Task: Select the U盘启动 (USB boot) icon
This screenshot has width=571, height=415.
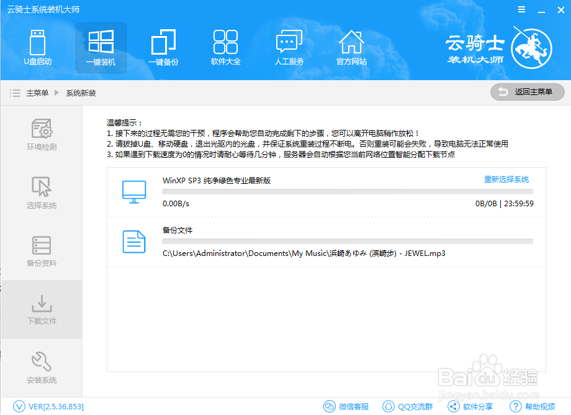Action: click(38, 48)
